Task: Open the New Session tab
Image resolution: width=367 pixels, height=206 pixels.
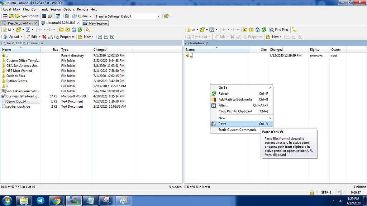Action: point(95,23)
